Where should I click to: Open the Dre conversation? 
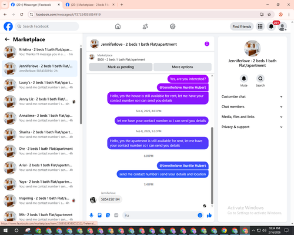[39, 151]
